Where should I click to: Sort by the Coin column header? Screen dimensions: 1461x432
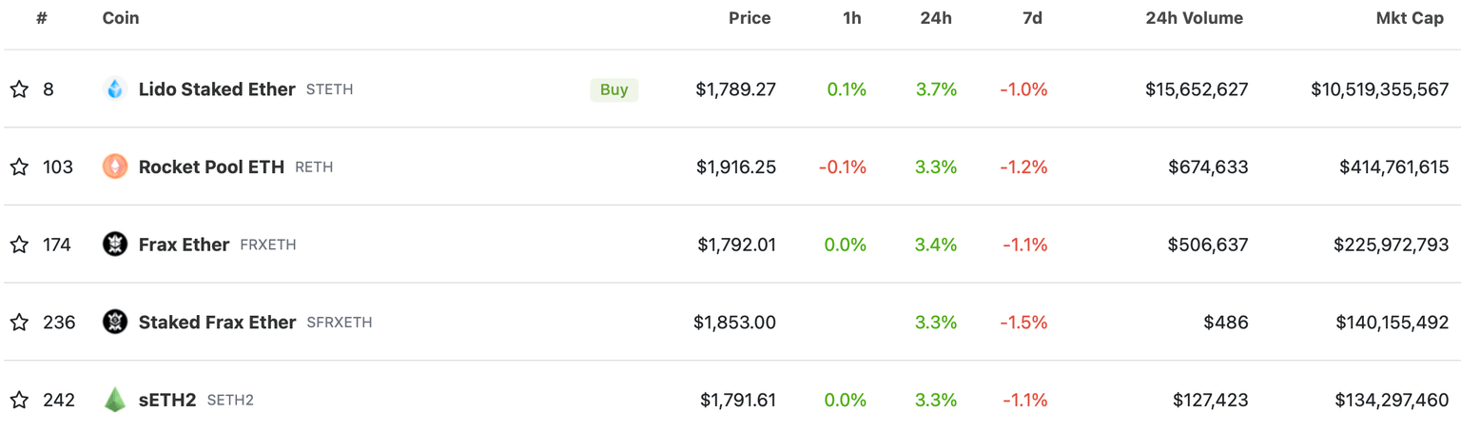click(121, 18)
